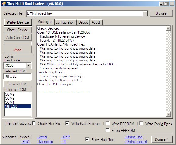The image size is (176, 145).
Task: Expand the Baud Rate dropdown
Action: [x=29, y=65]
